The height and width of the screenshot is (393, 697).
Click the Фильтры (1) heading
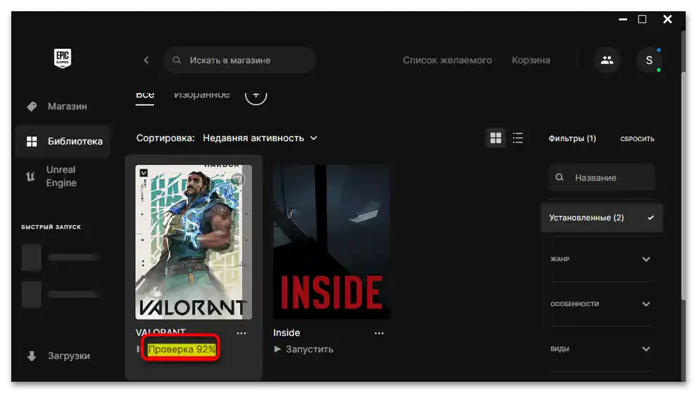[x=572, y=138]
